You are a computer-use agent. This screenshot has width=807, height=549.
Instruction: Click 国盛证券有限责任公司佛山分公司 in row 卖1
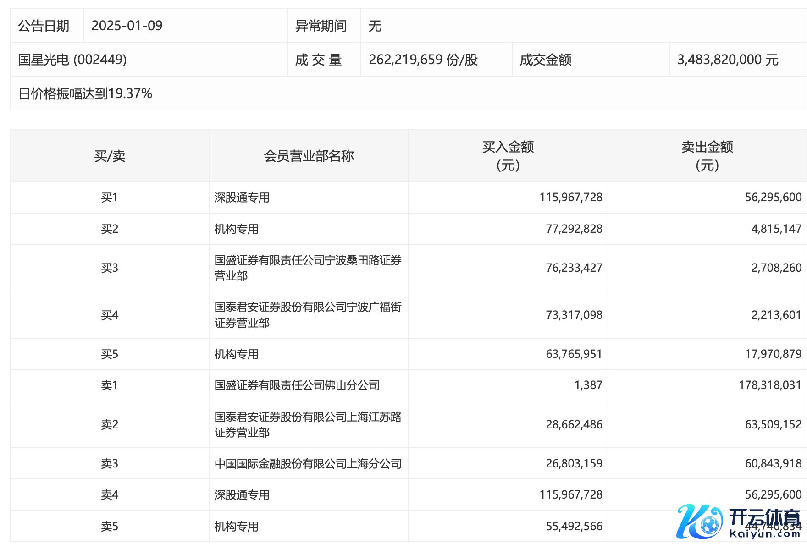pos(297,385)
